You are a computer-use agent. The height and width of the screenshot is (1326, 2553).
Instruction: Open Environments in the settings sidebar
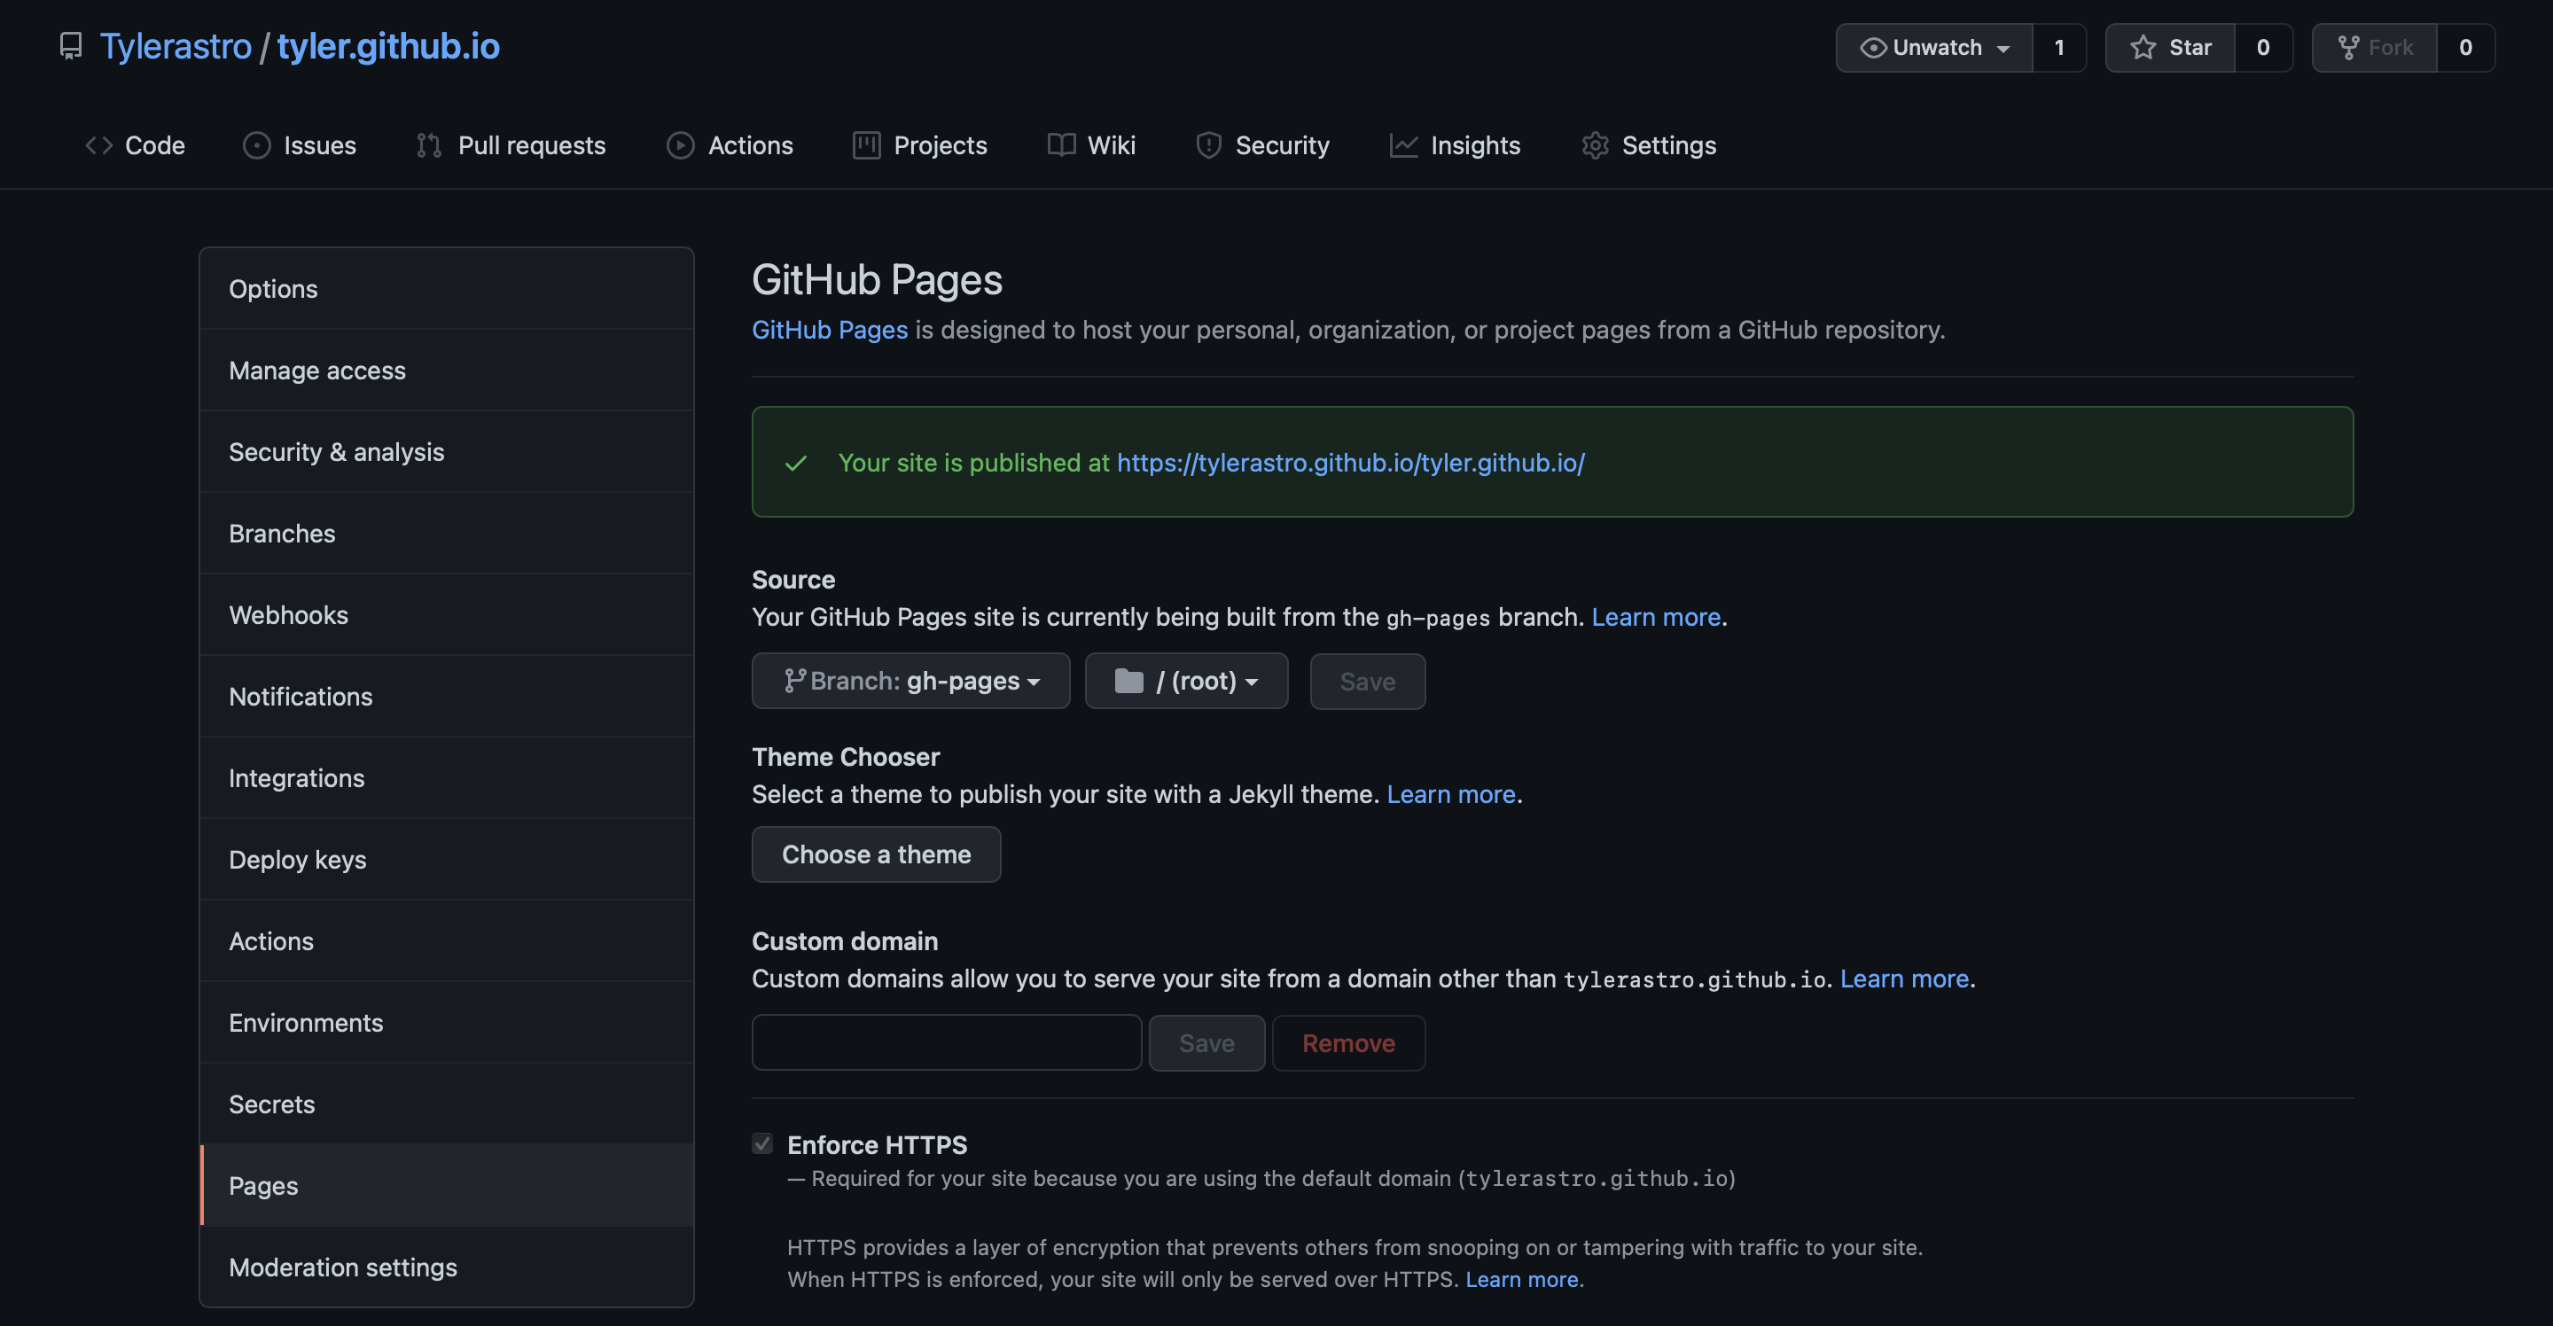tap(447, 1023)
